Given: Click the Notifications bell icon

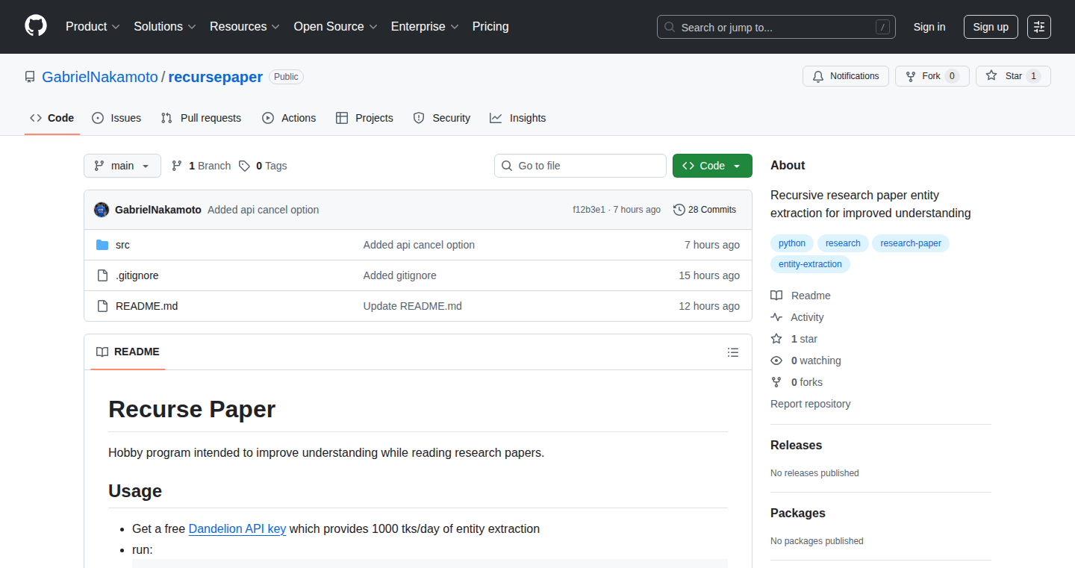Looking at the screenshot, I should [818, 76].
